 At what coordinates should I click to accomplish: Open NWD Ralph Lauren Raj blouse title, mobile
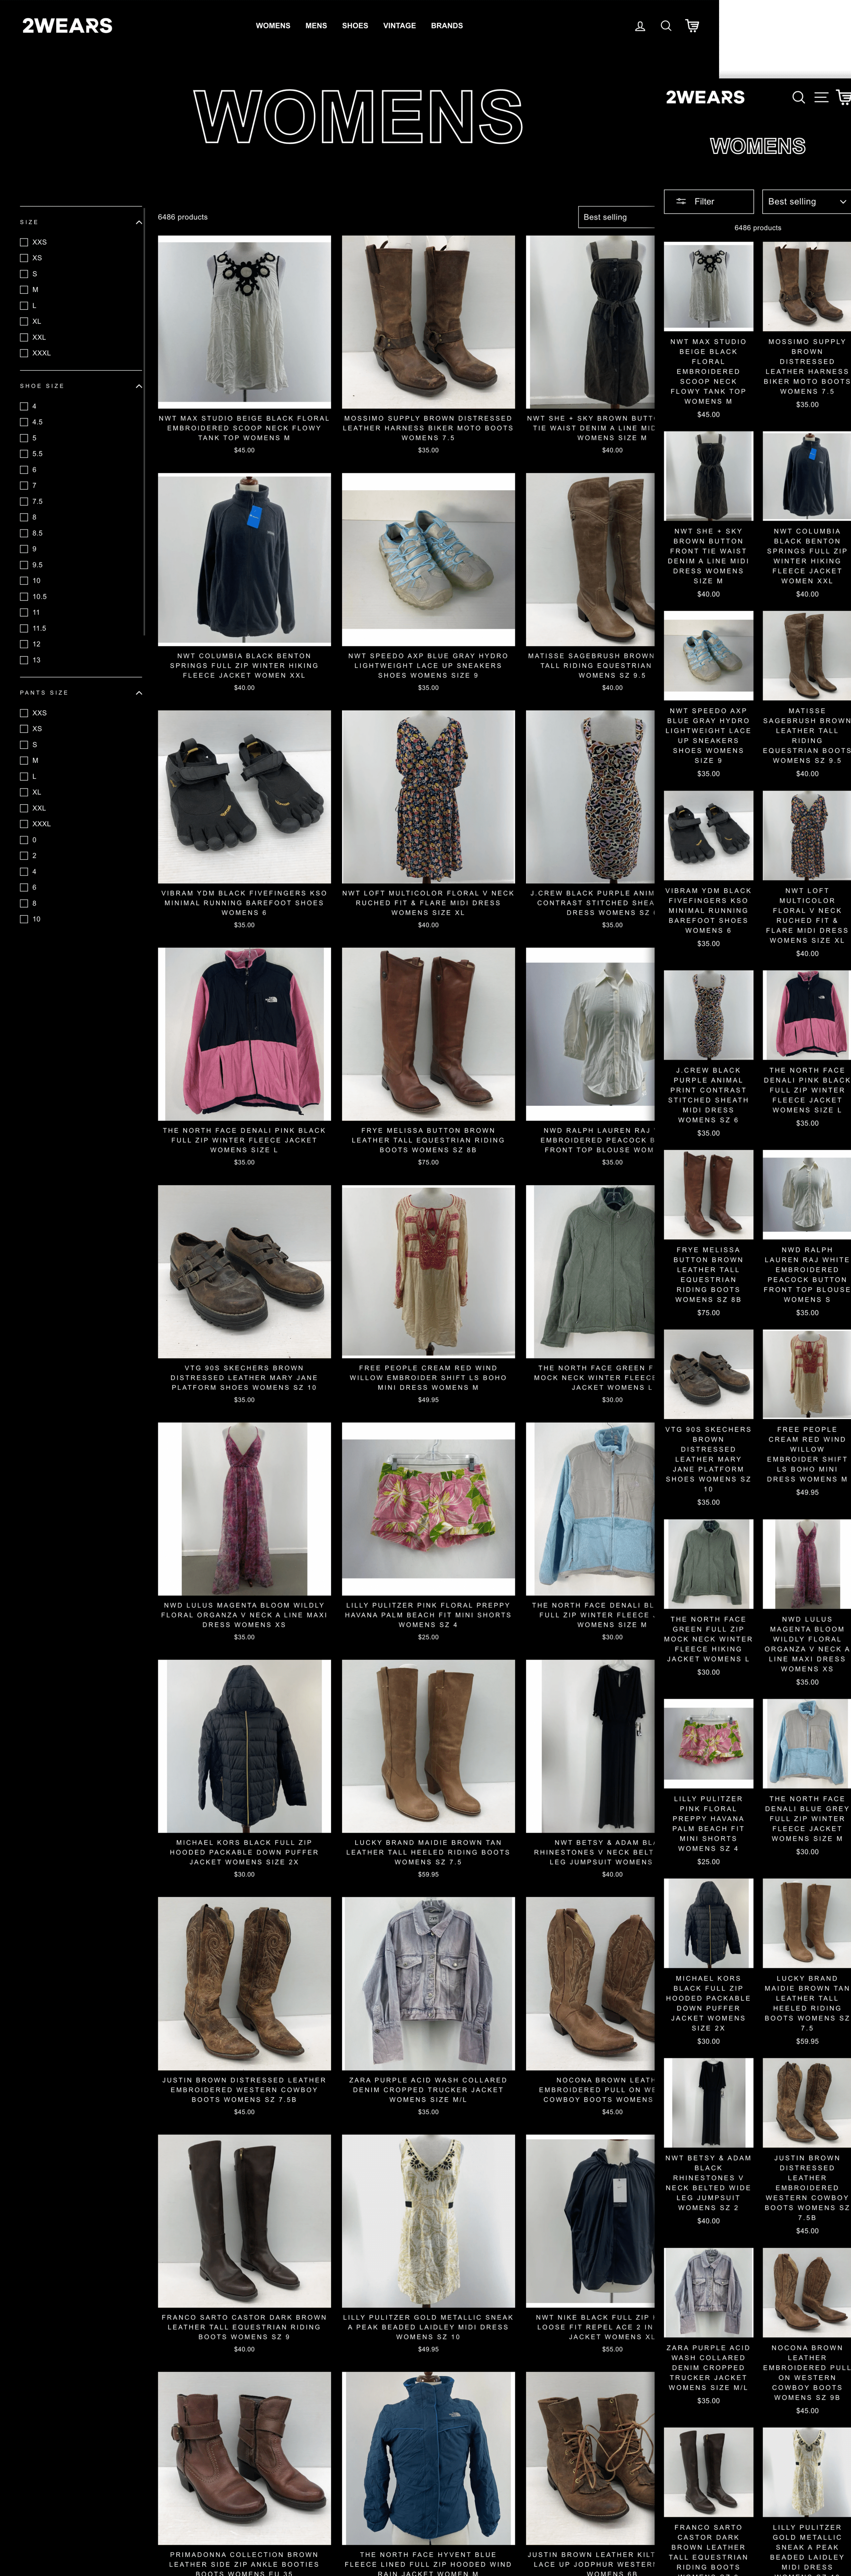click(807, 1275)
